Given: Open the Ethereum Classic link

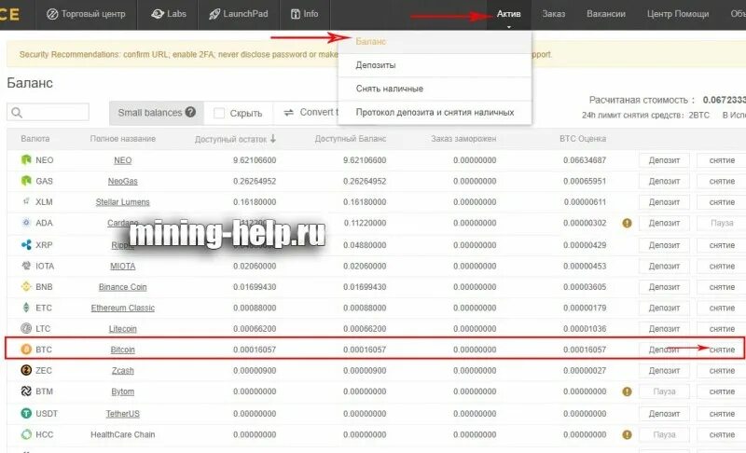Looking at the screenshot, I should 123,308.
